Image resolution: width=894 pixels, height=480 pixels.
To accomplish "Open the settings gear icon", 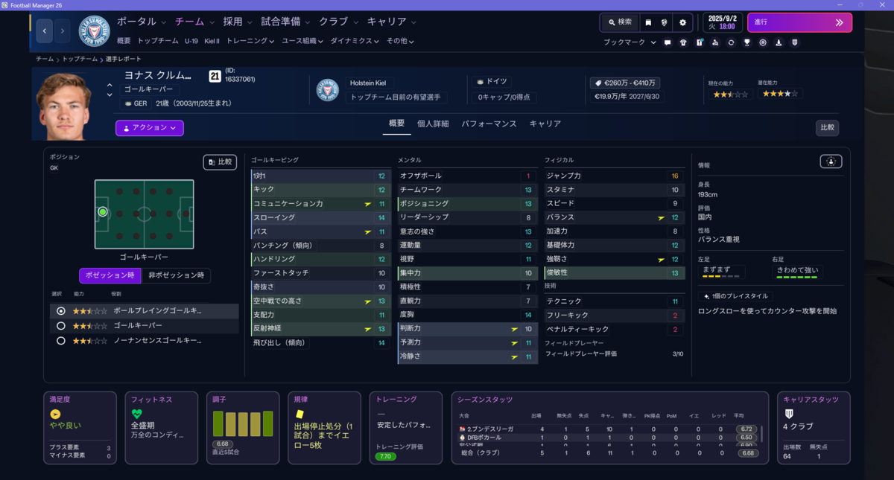I will [x=682, y=22].
